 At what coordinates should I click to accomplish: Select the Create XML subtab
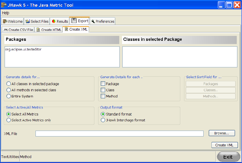click(76, 29)
